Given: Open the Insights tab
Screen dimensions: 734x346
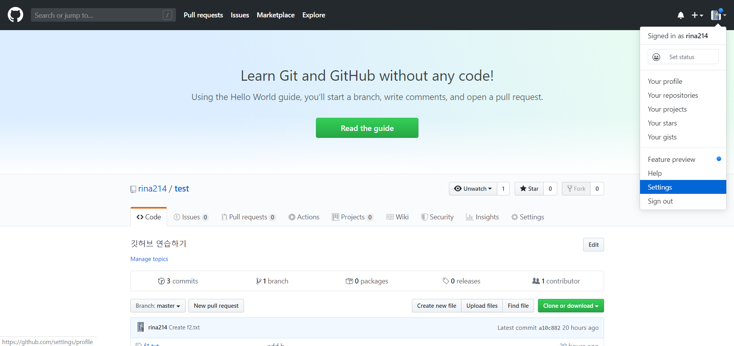Looking at the screenshot, I should point(482,217).
